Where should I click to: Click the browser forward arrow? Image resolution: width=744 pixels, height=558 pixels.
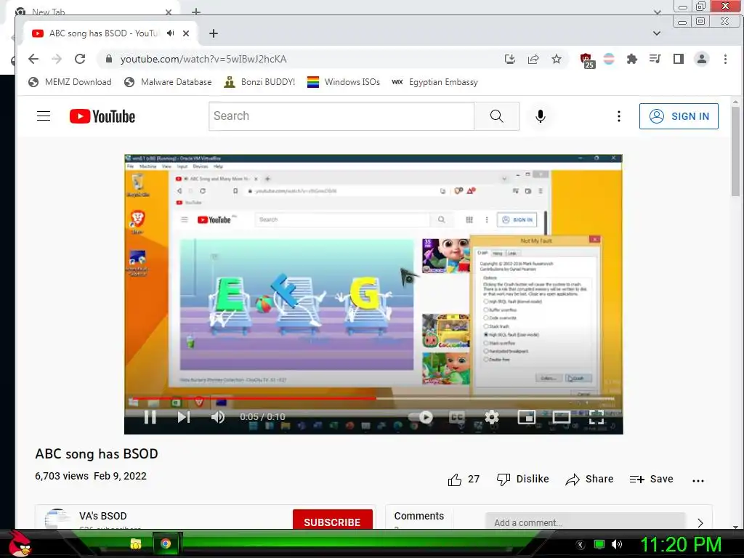click(x=57, y=59)
